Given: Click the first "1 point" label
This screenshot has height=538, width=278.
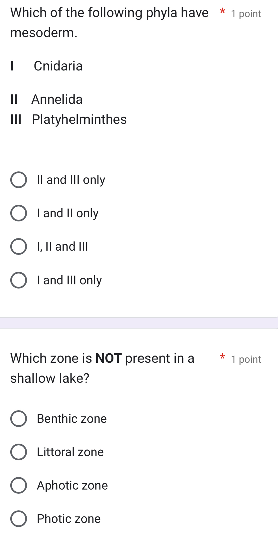Looking at the screenshot, I should [246, 14].
